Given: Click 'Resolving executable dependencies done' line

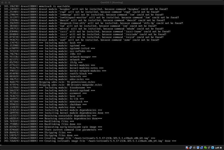Looking at the screenshot, I should pos(51,119).
